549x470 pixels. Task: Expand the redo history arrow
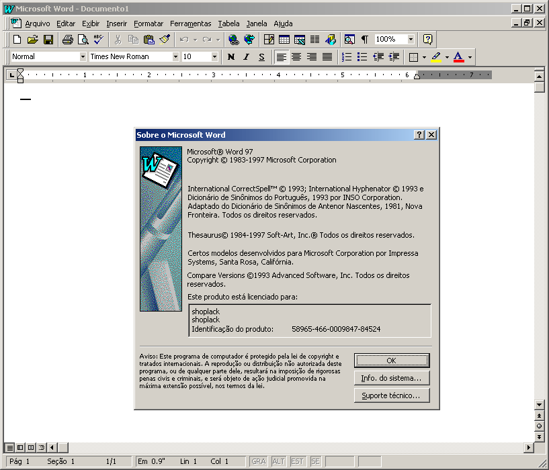click(218, 40)
